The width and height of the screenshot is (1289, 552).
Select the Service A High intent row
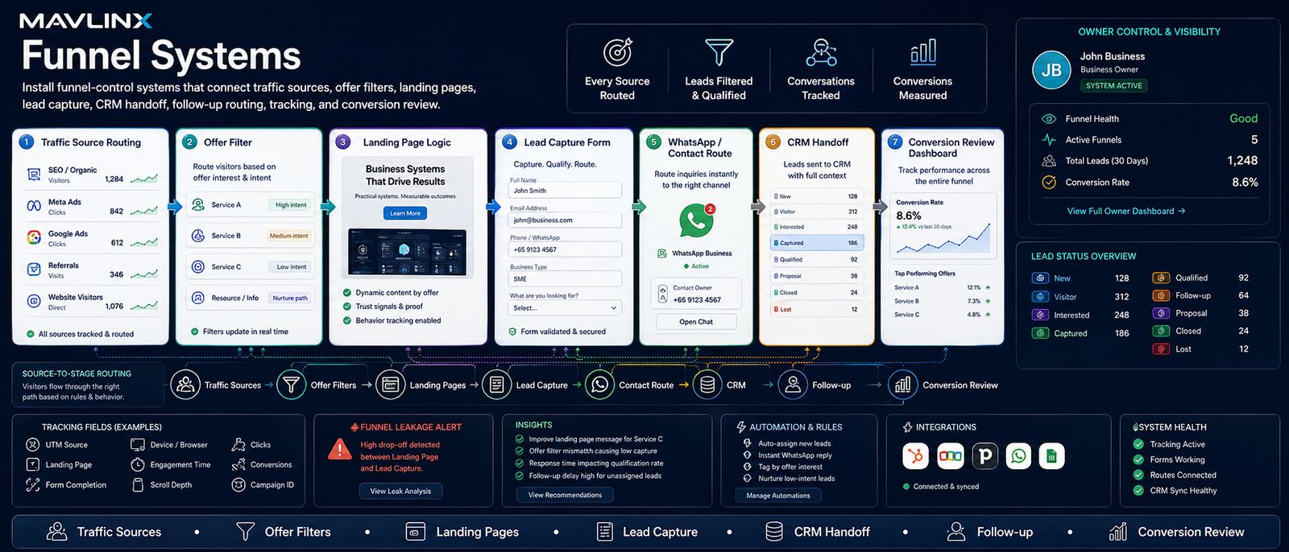pyautogui.click(x=251, y=204)
